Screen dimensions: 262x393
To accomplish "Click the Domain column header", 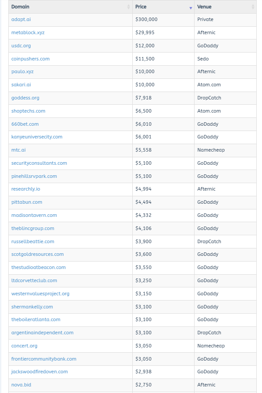I will click(71, 7).
